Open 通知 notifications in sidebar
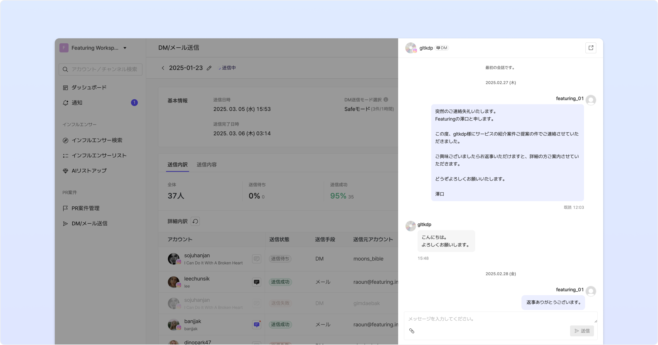The width and height of the screenshot is (658, 345). [x=77, y=103]
